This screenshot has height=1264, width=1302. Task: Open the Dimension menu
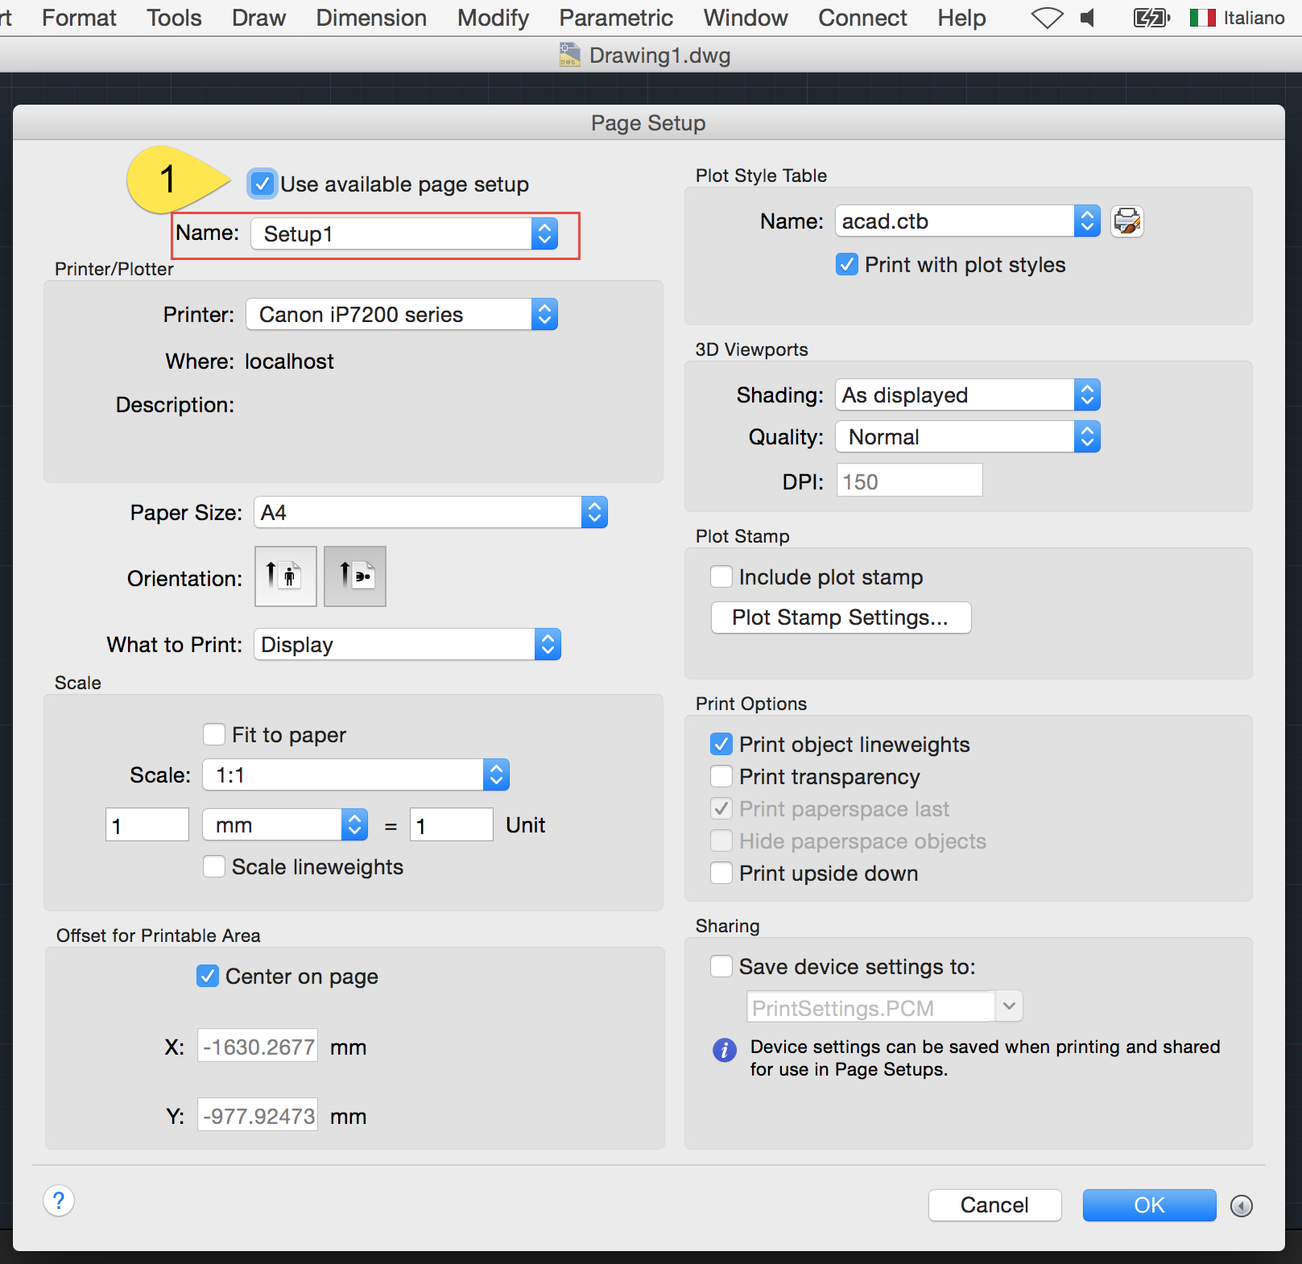[x=370, y=17]
